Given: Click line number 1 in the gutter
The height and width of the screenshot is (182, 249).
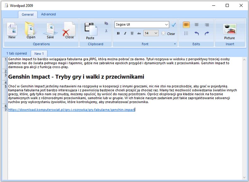Looking at the screenshot, I should (6, 59).
